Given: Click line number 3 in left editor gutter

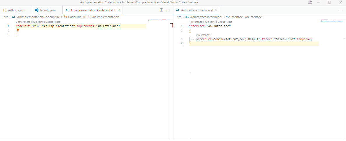Looking at the screenshot, I should (9, 35).
